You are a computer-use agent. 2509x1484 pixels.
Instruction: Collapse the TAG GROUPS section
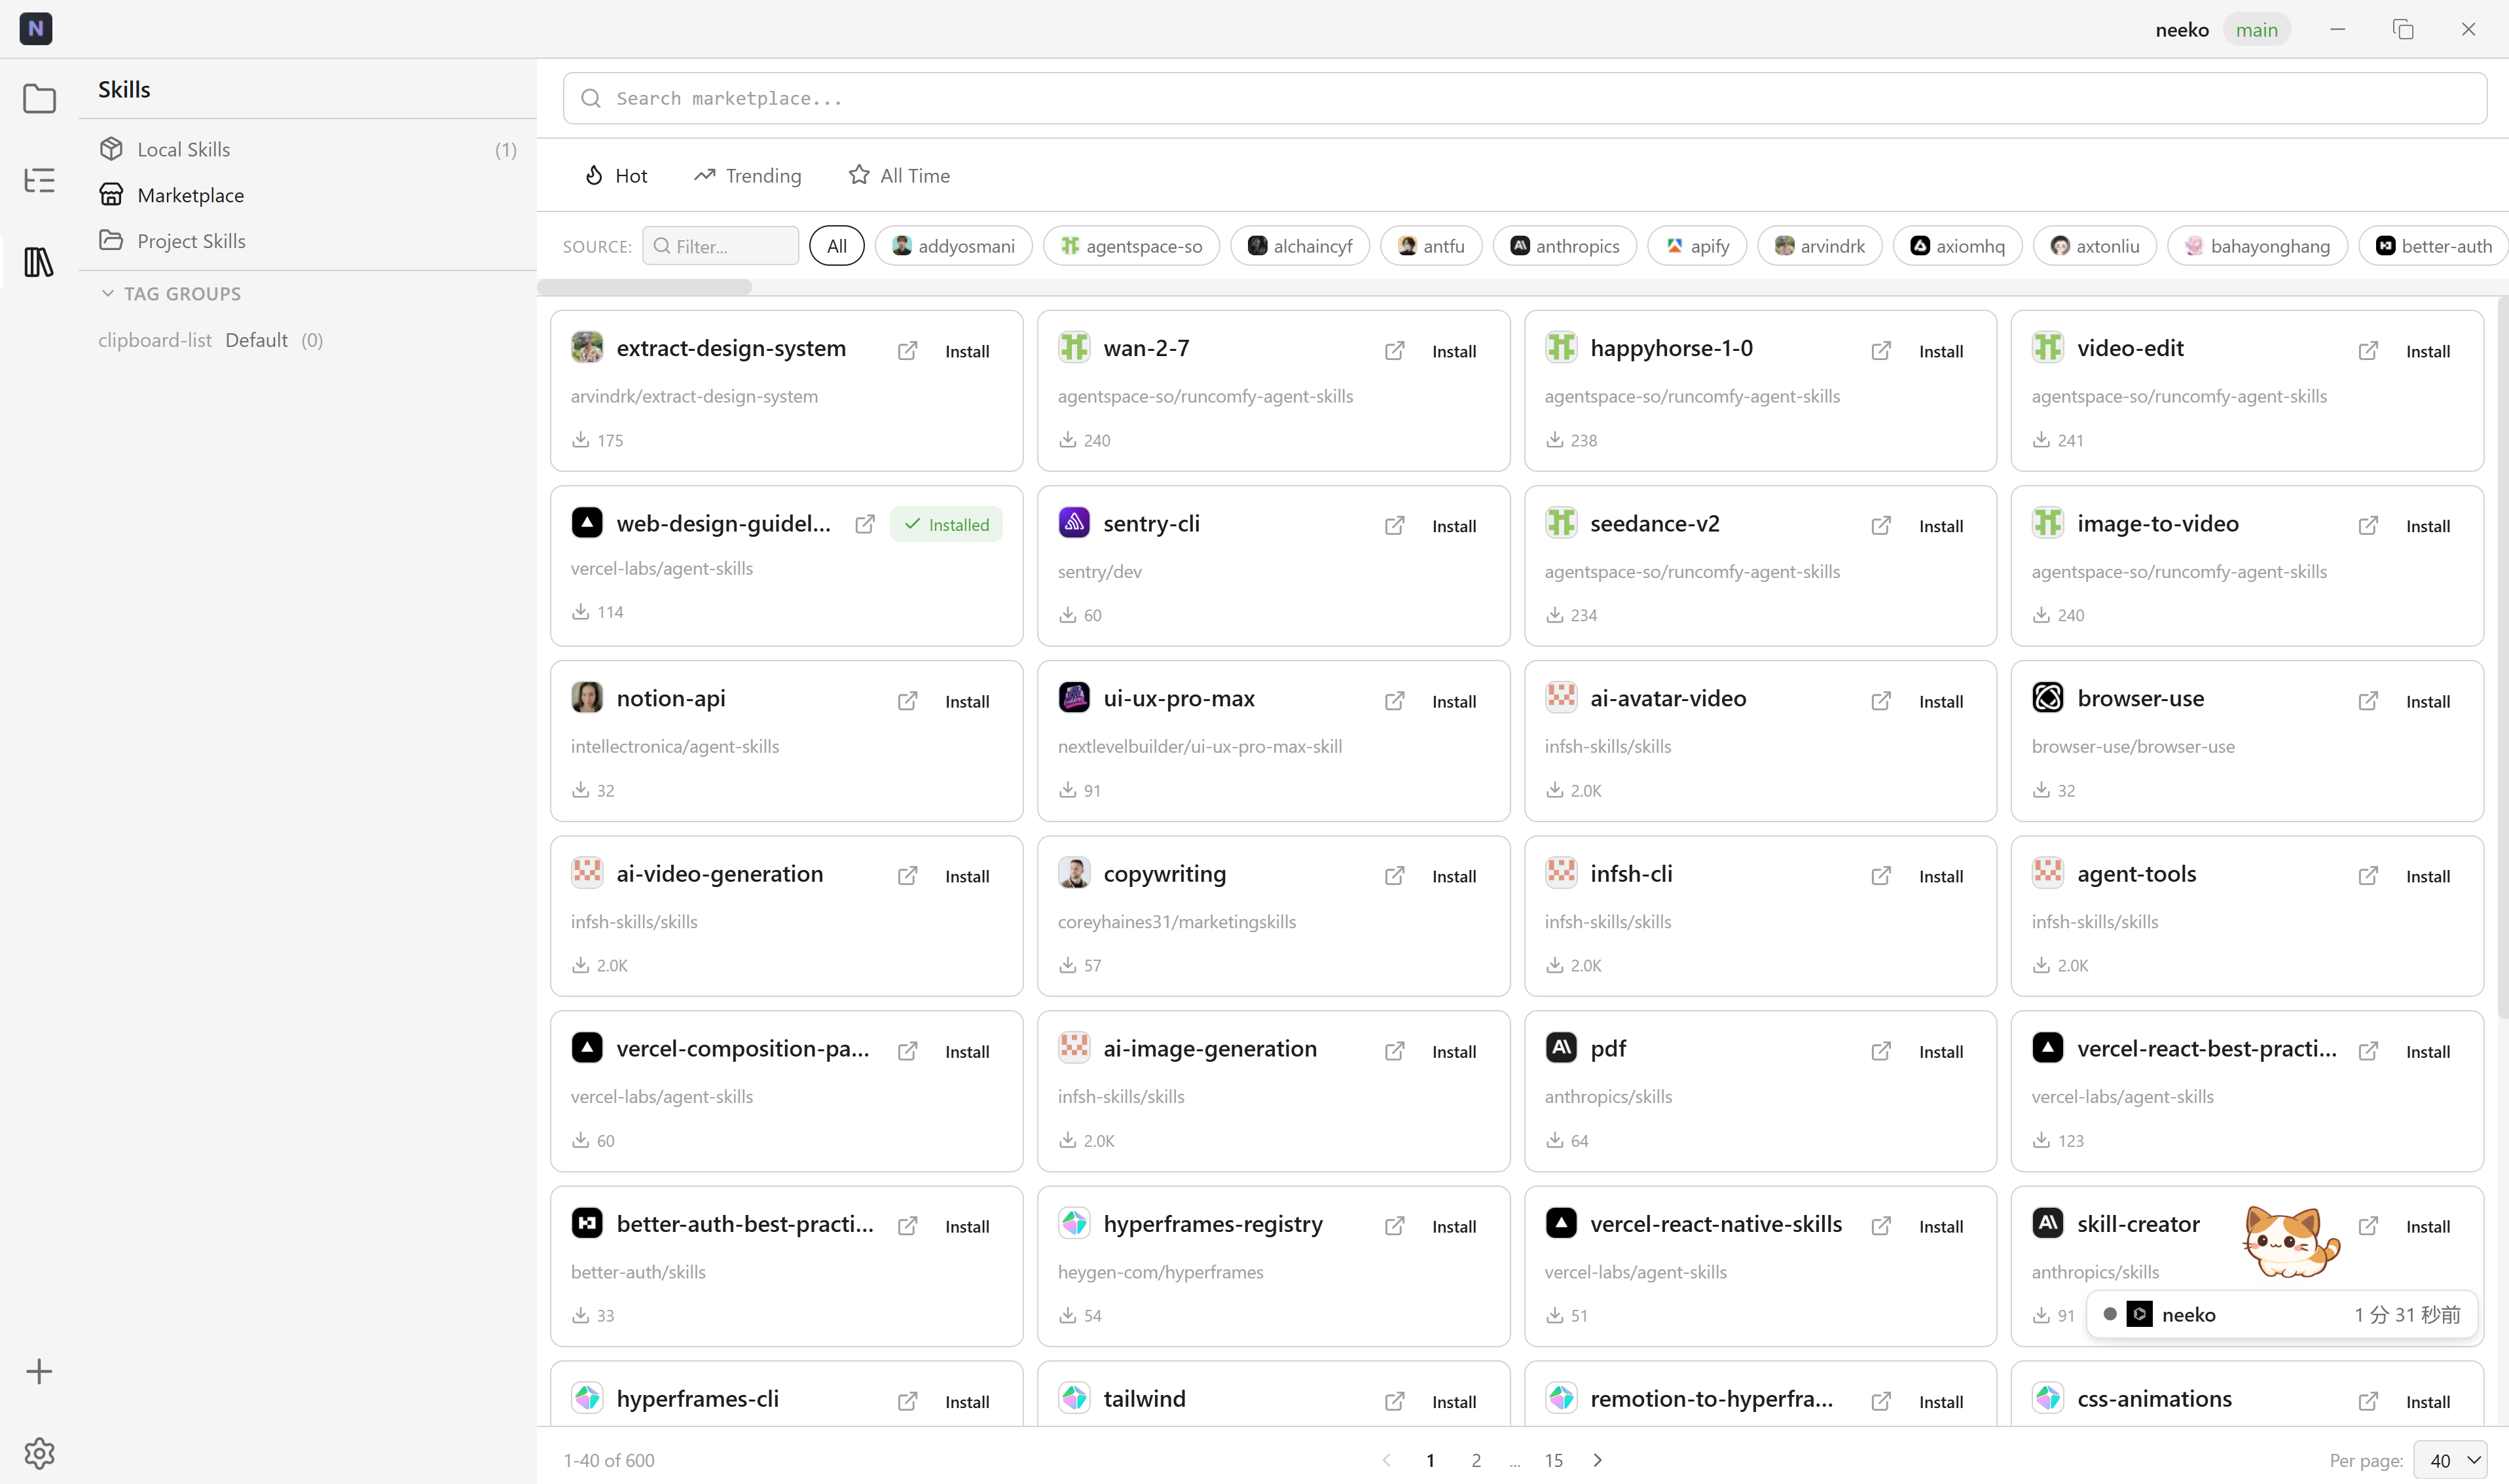coord(172,294)
